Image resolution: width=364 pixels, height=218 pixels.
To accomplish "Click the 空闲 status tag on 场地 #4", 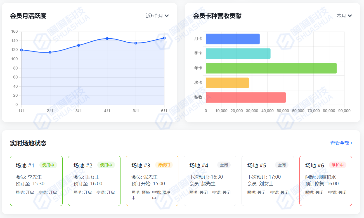I will tap(224, 165).
